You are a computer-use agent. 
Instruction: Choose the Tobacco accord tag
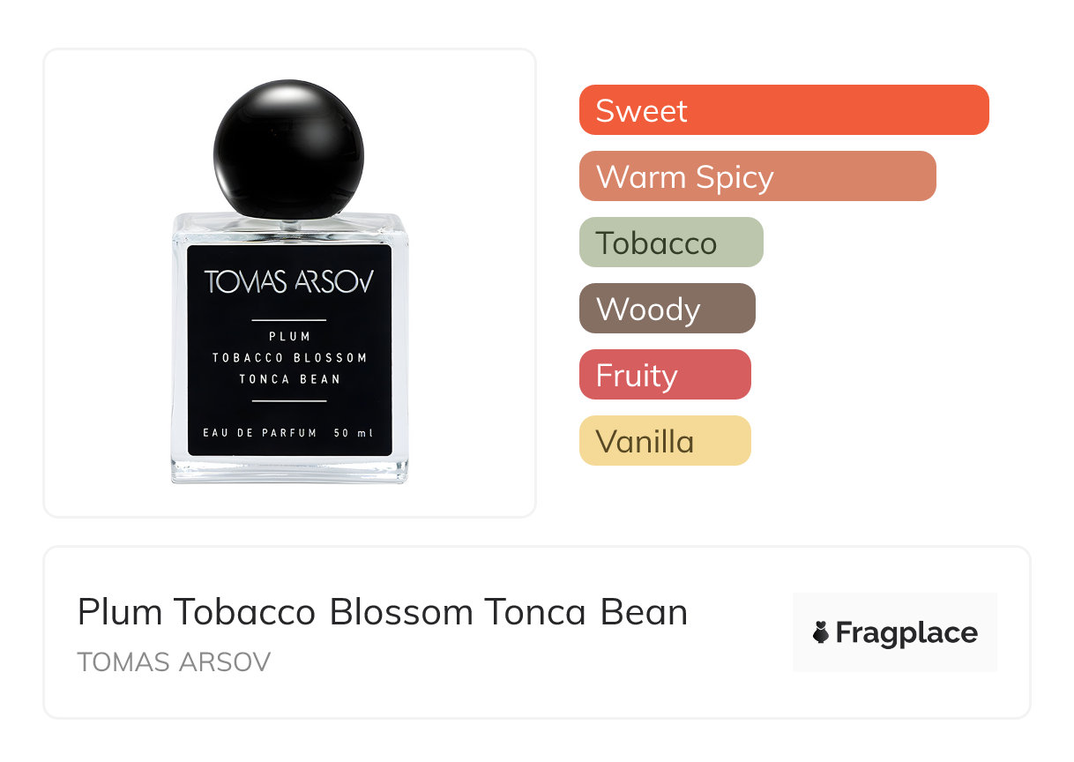point(670,243)
